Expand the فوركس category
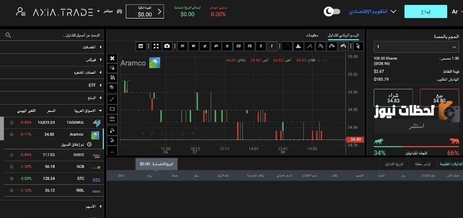 click(x=52, y=60)
